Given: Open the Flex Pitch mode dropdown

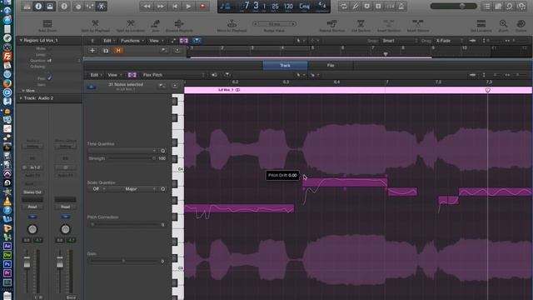Looking at the screenshot, I should pyautogui.click(x=173, y=75).
